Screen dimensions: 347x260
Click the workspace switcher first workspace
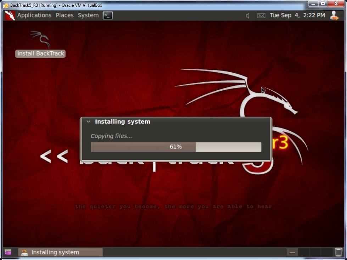click(x=292, y=252)
